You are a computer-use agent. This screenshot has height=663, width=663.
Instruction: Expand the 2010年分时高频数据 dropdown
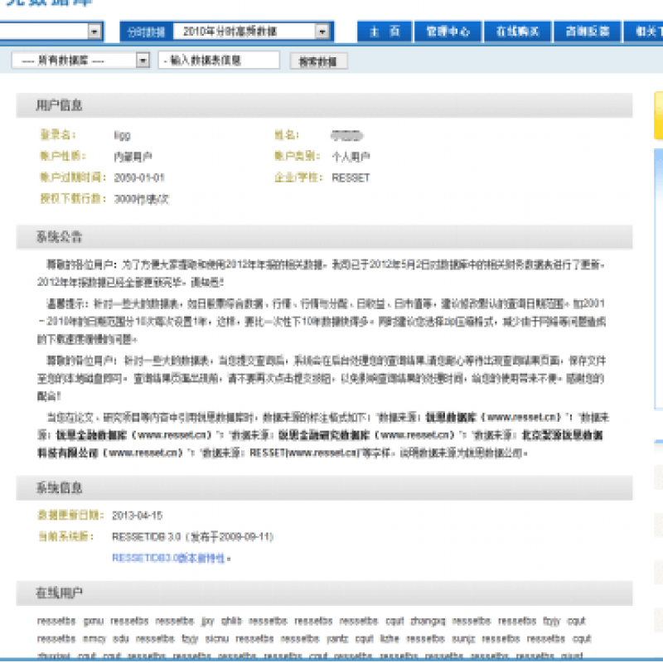(322, 31)
